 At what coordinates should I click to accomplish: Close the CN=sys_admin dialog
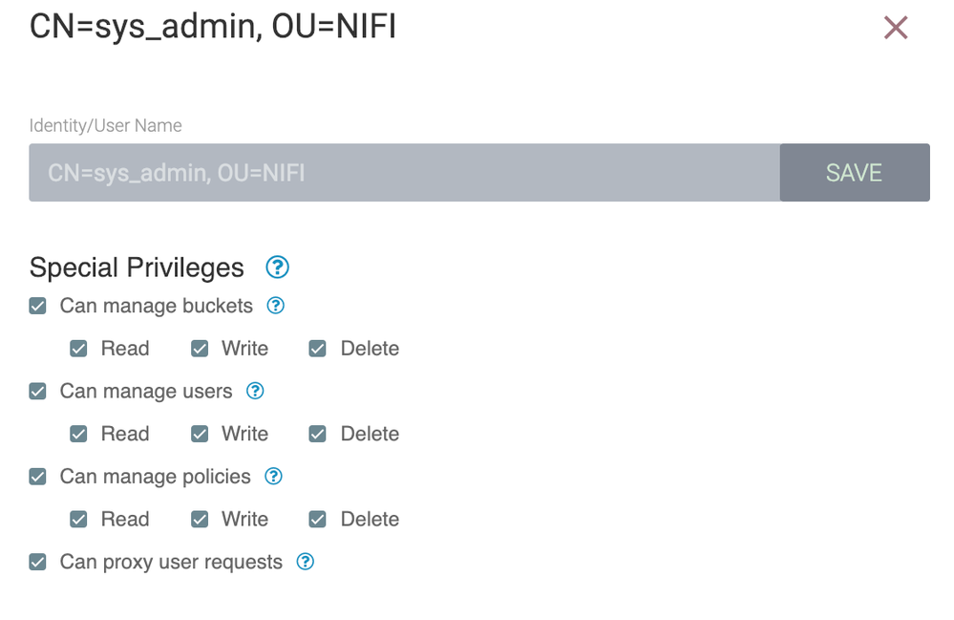tap(895, 27)
